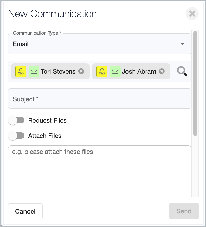Click the Communication Type label
Screen dimensions: 206x227
tap(37, 33)
